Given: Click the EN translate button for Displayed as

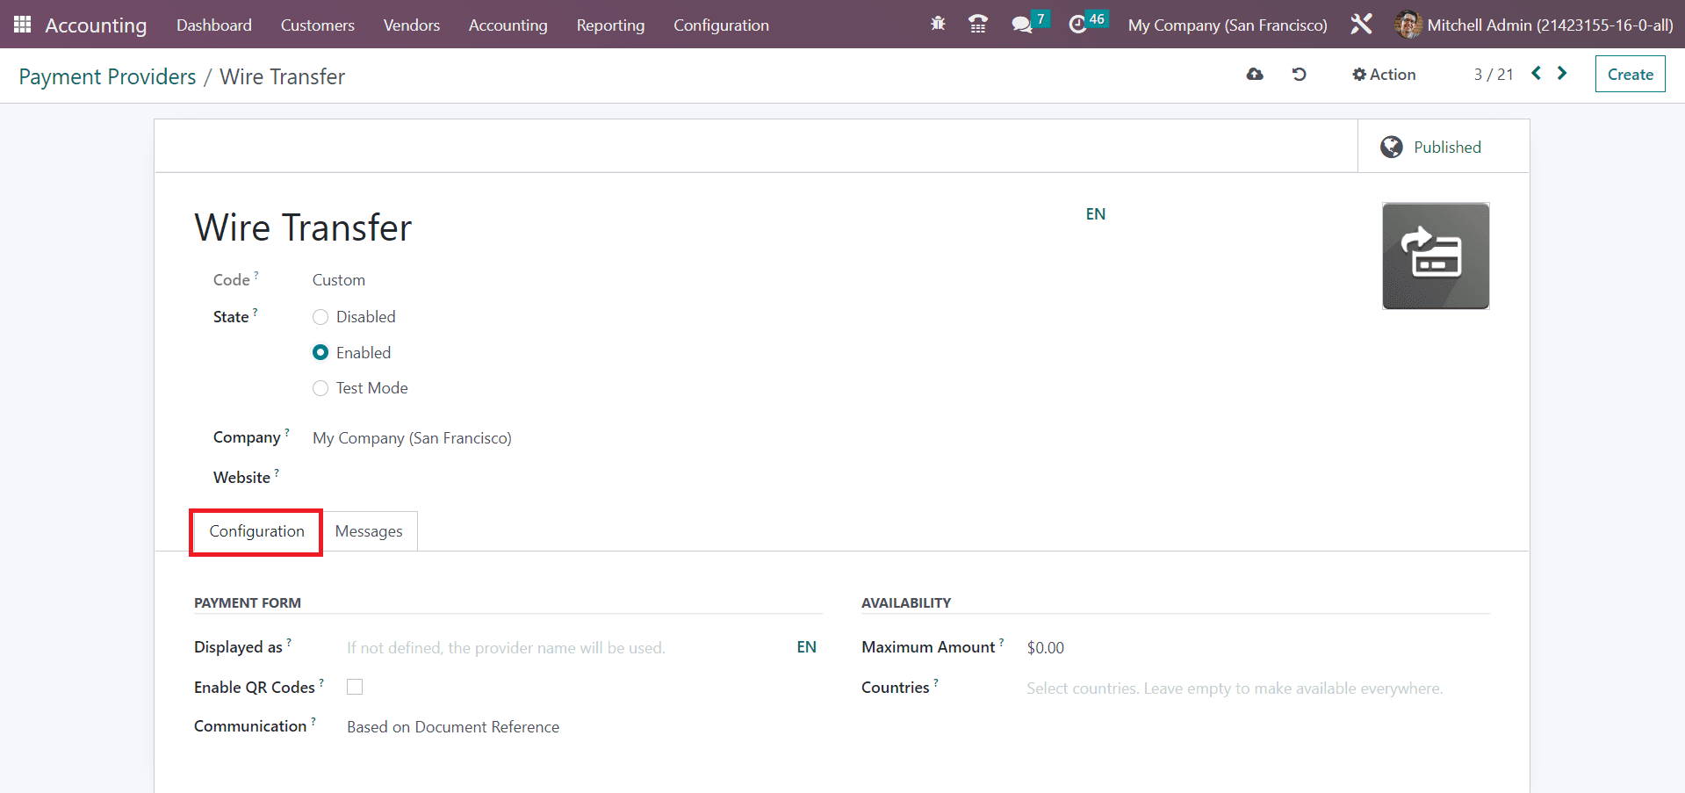Looking at the screenshot, I should click(x=807, y=647).
